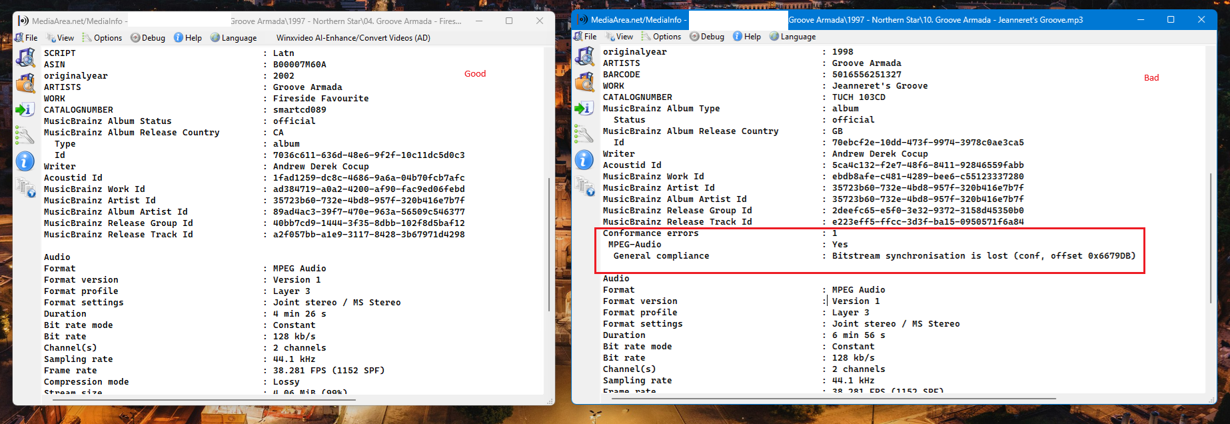Click vertical scrollbar in Fireside Favourite window
This screenshot has height=424, width=1230.
(x=549, y=243)
